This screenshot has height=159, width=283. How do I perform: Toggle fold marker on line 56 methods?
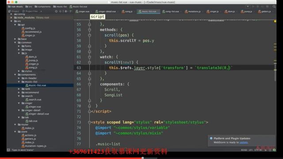(x=89, y=30)
